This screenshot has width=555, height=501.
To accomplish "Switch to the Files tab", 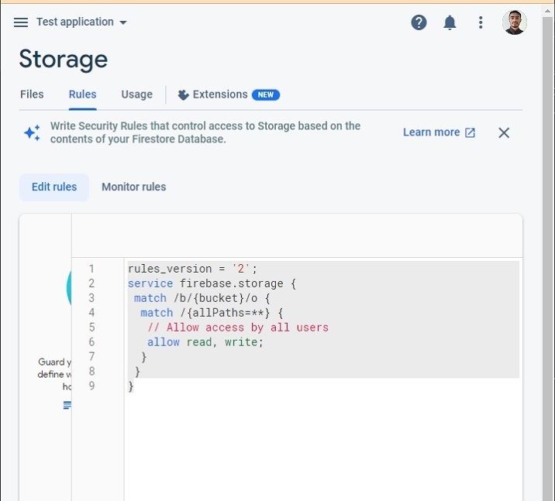I will point(32,94).
